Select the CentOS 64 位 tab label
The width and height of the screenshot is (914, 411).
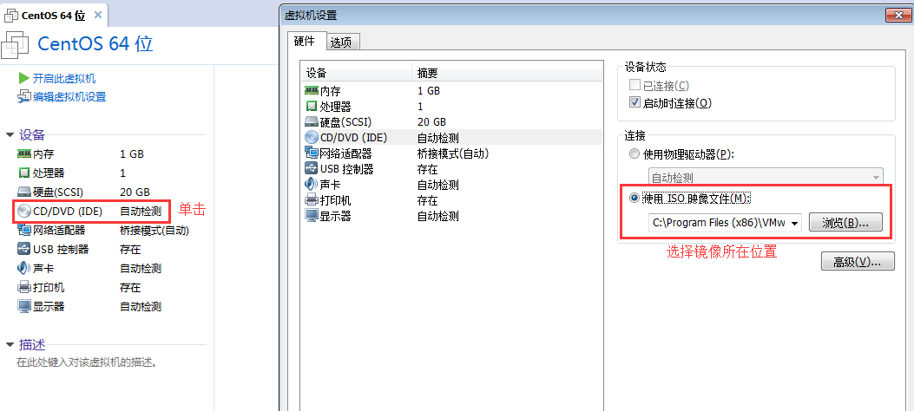pos(54,15)
